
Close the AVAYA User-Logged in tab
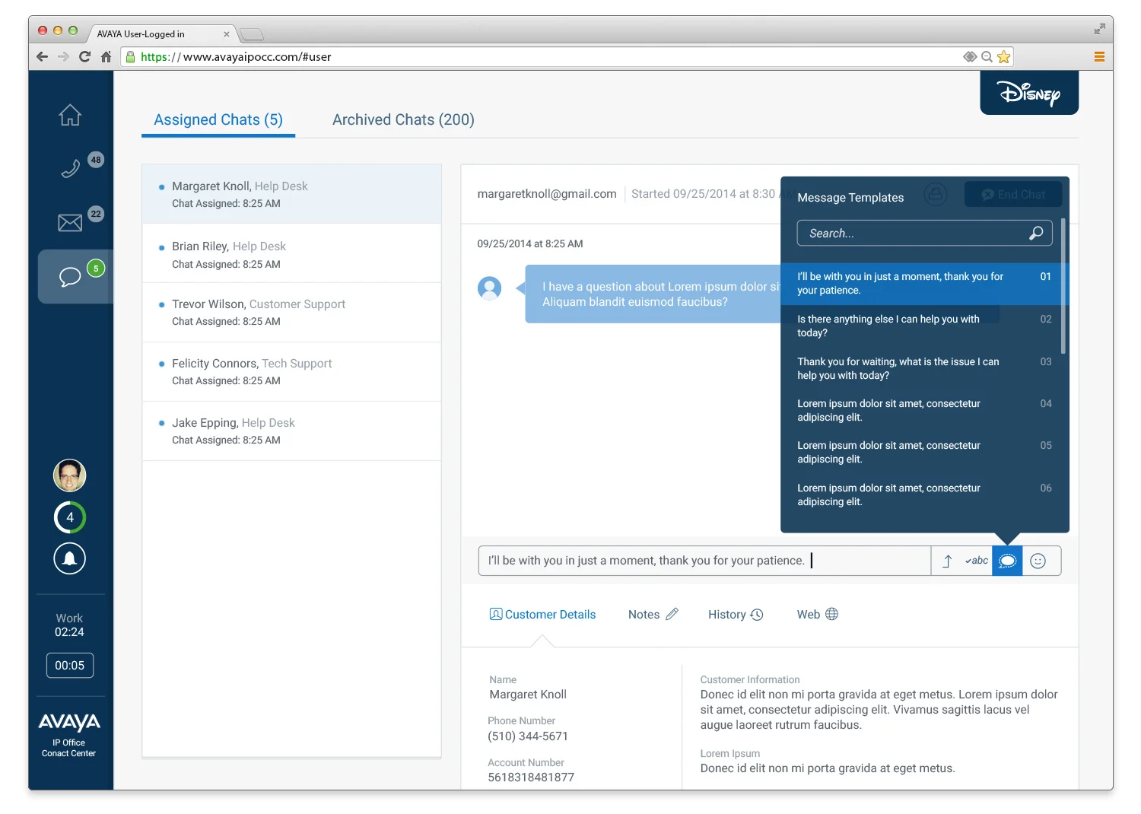pos(227,34)
